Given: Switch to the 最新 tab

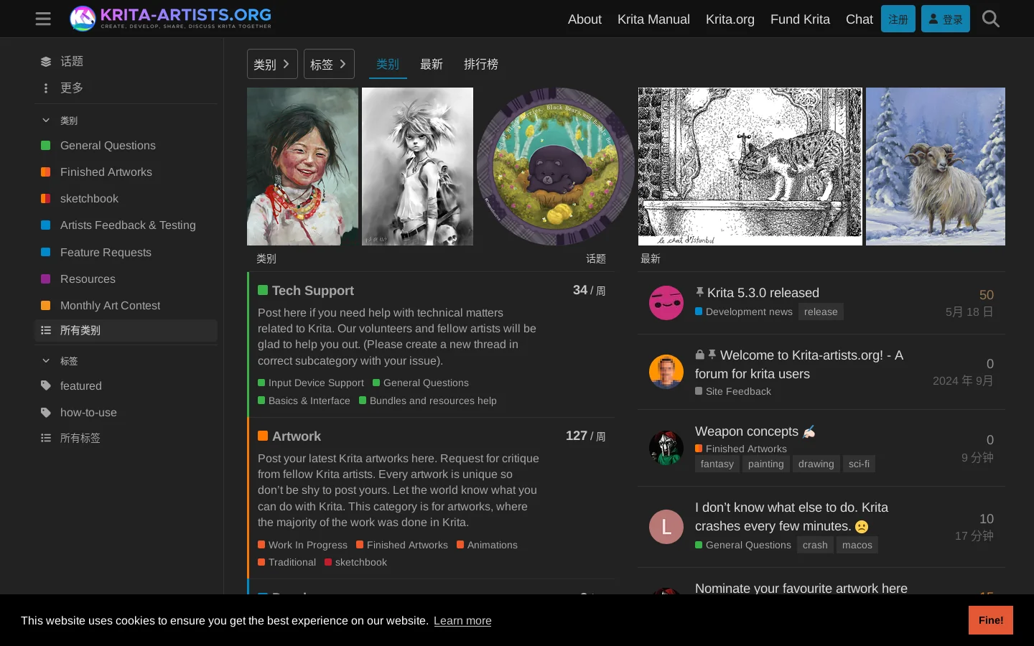Looking at the screenshot, I should pyautogui.click(x=432, y=64).
